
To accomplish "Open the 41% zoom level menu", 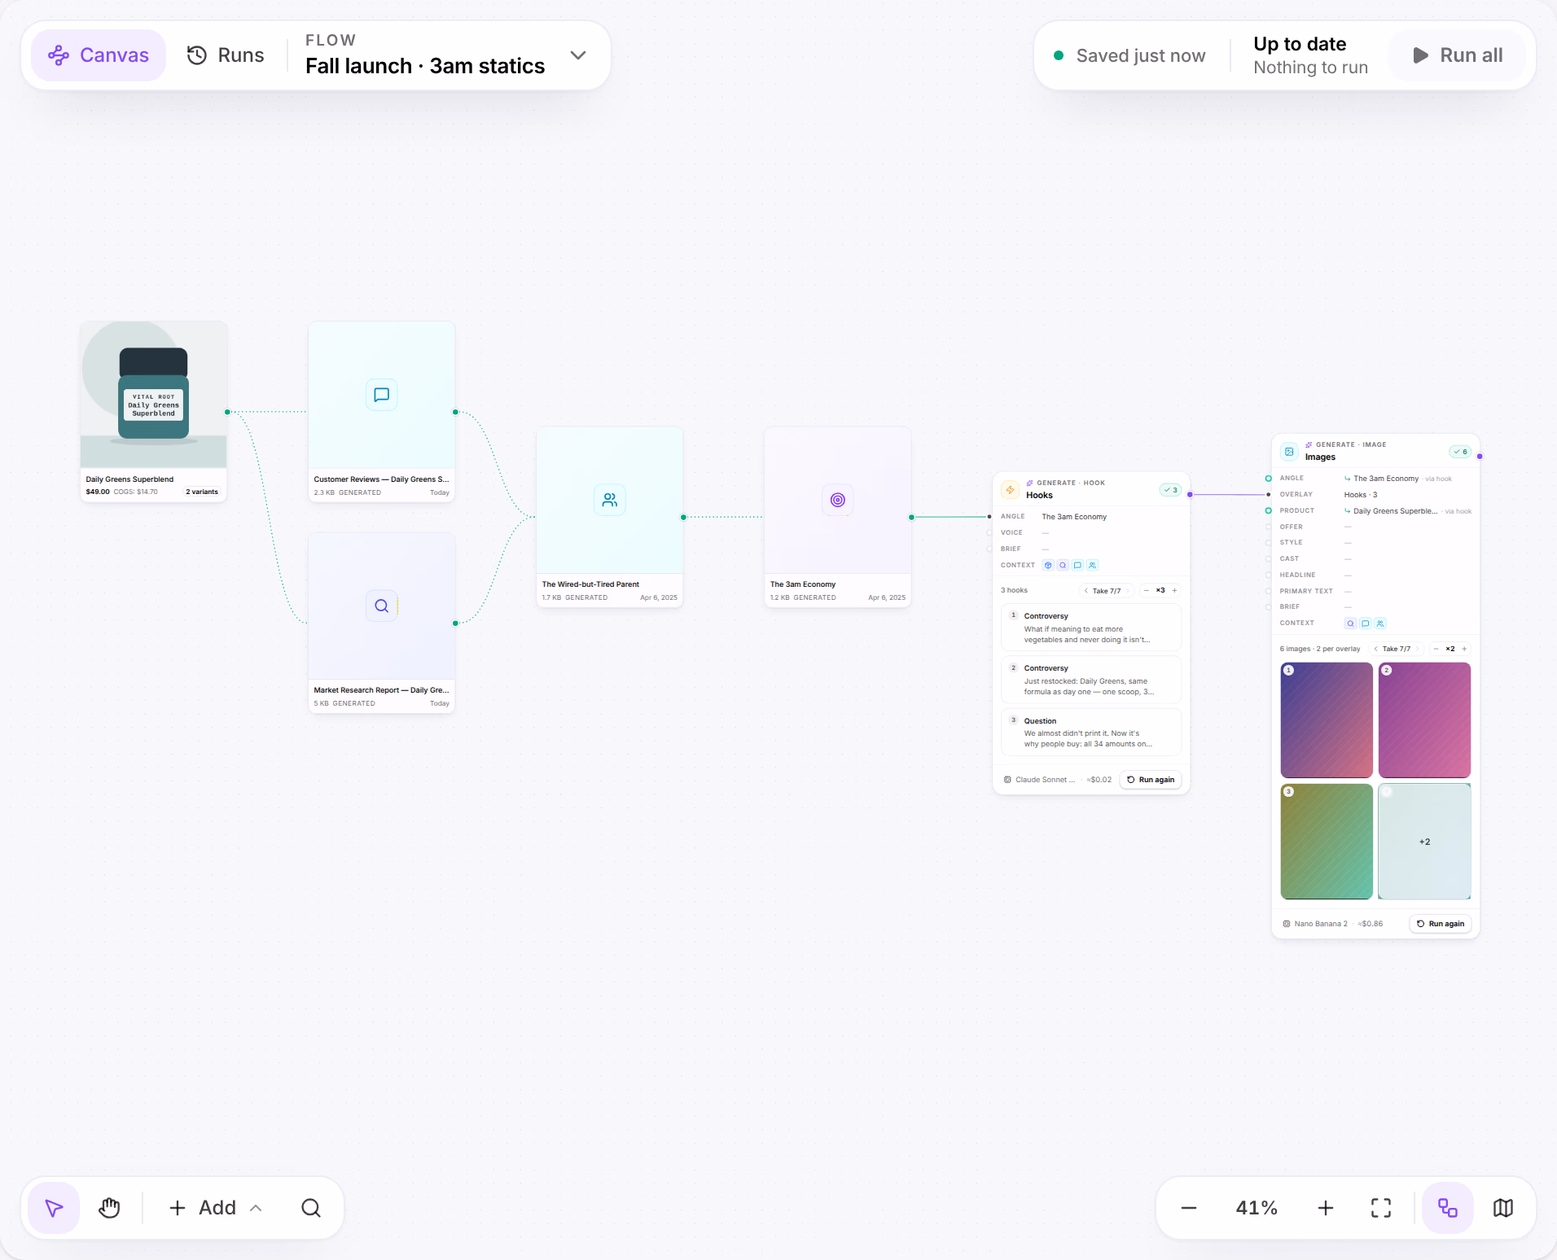I will coord(1257,1208).
